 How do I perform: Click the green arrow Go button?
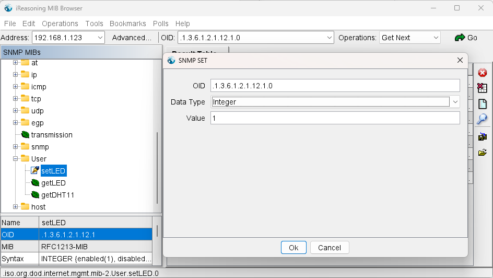coord(466,38)
